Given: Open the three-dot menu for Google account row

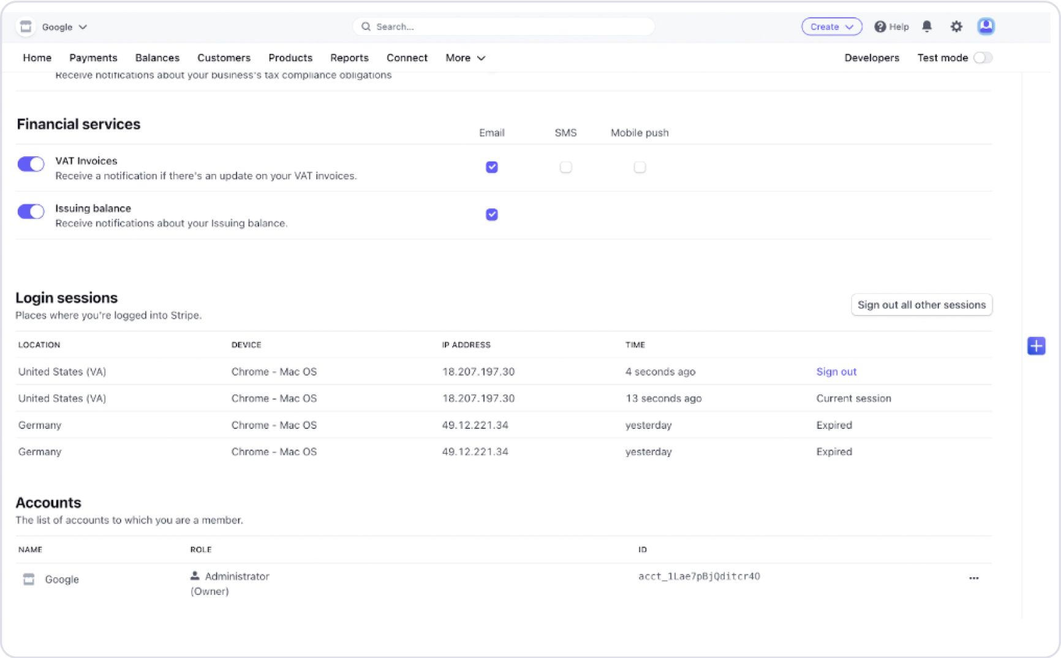Looking at the screenshot, I should point(973,578).
